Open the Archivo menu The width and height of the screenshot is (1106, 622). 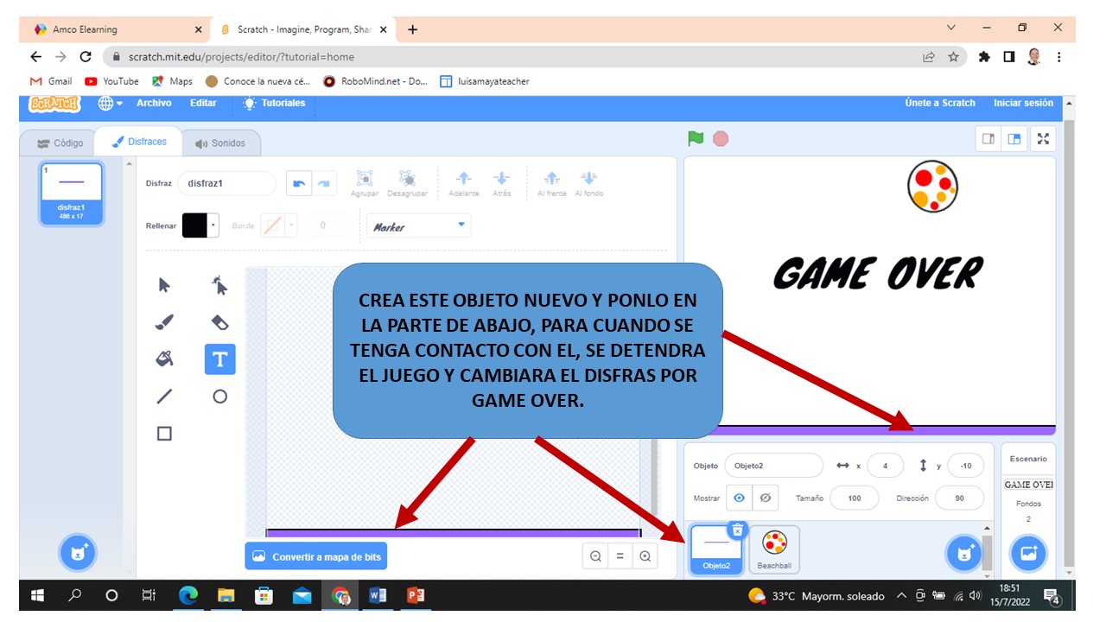[x=154, y=103]
